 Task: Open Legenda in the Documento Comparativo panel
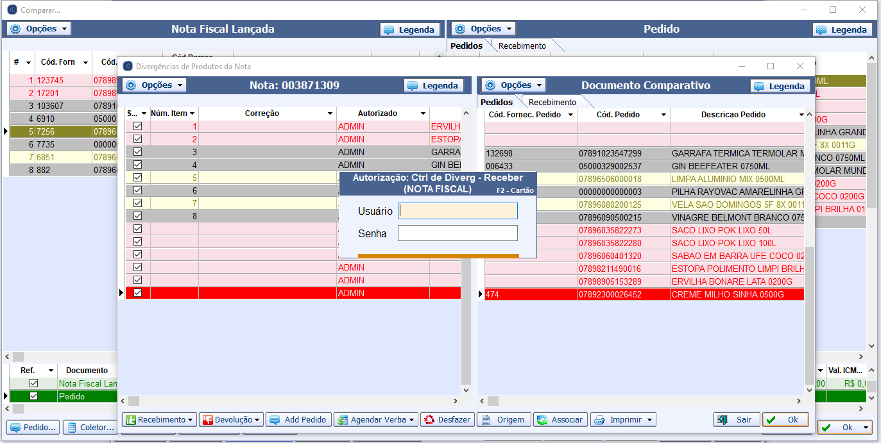[x=780, y=86]
